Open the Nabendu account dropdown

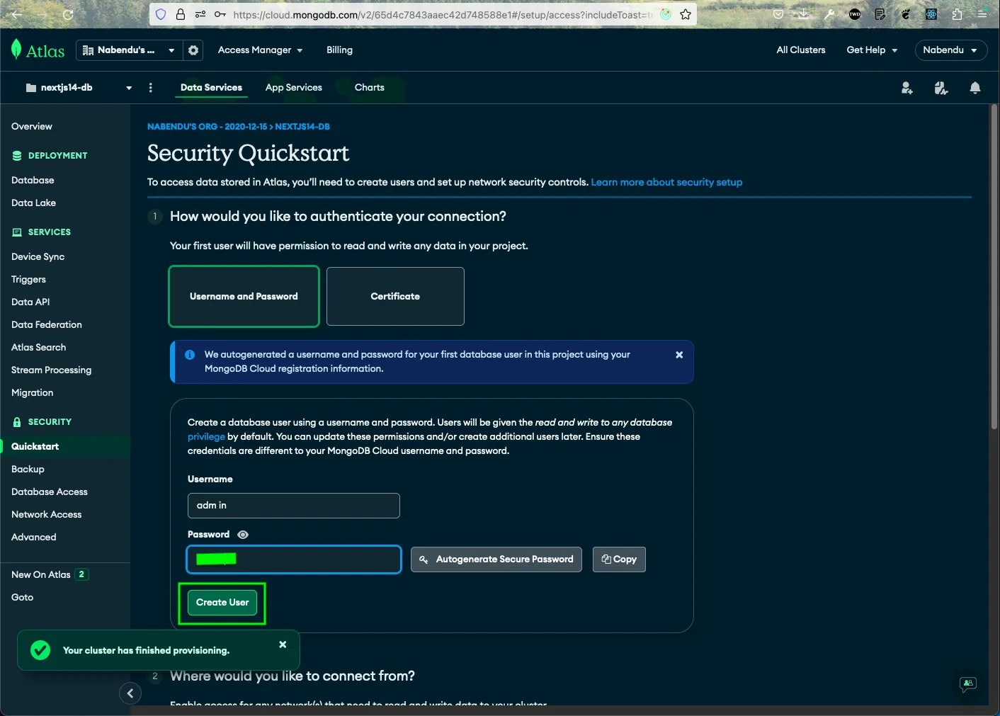[x=951, y=50]
